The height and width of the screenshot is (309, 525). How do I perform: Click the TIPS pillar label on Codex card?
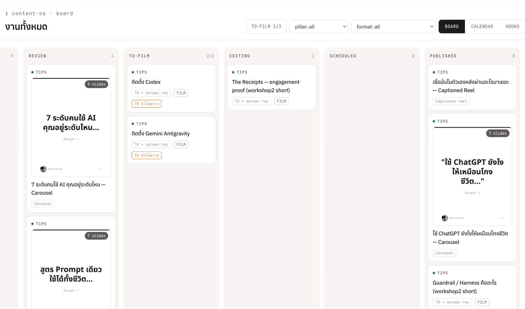(x=141, y=72)
